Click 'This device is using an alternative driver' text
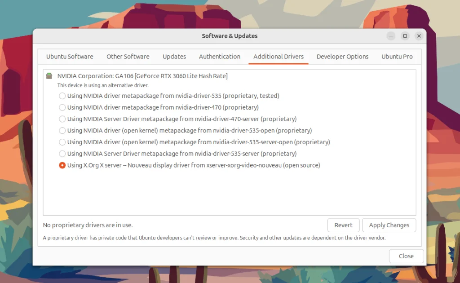Image resolution: width=460 pixels, height=283 pixels. point(103,85)
